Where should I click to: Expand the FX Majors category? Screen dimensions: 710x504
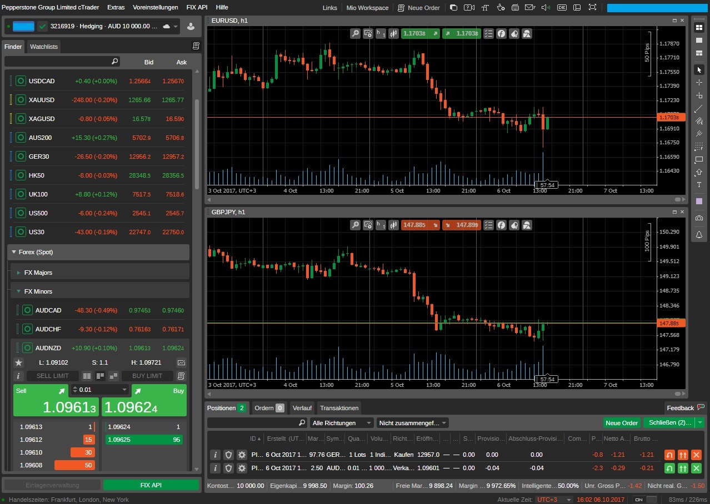coord(19,273)
